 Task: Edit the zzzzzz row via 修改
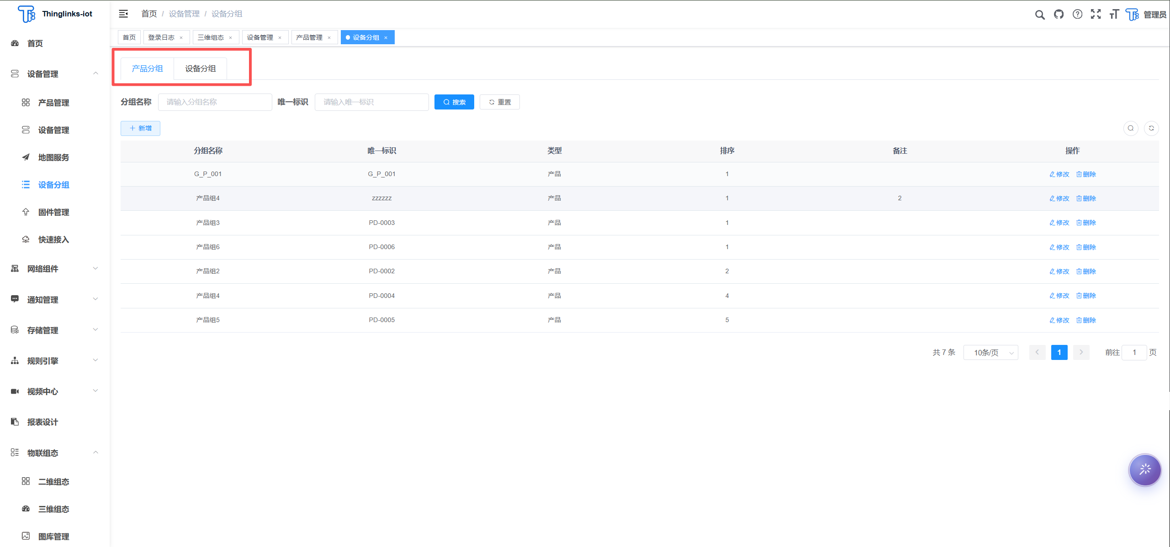coord(1059,198)
